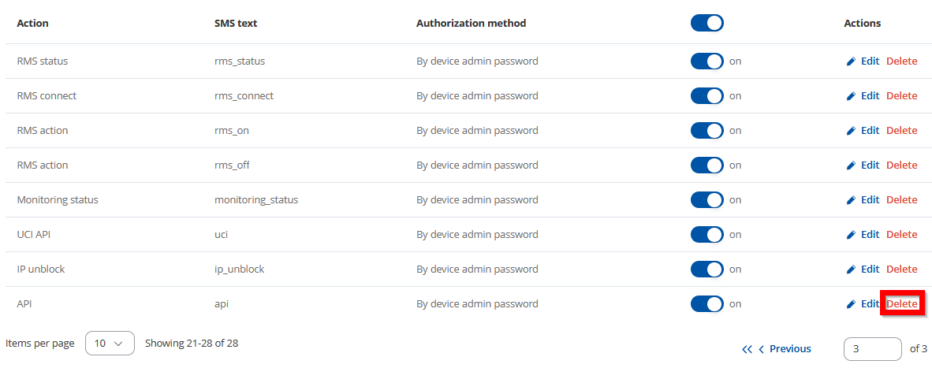Delete the Monitoring status rule
932x368 pixels.
pos(902,200)
